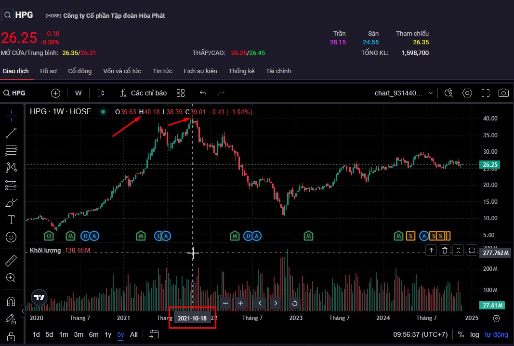Open the Các chỉ báo indicators button
Image resolution: width=514 pixels, height=346 pixels.
click(x=143, y=93)
